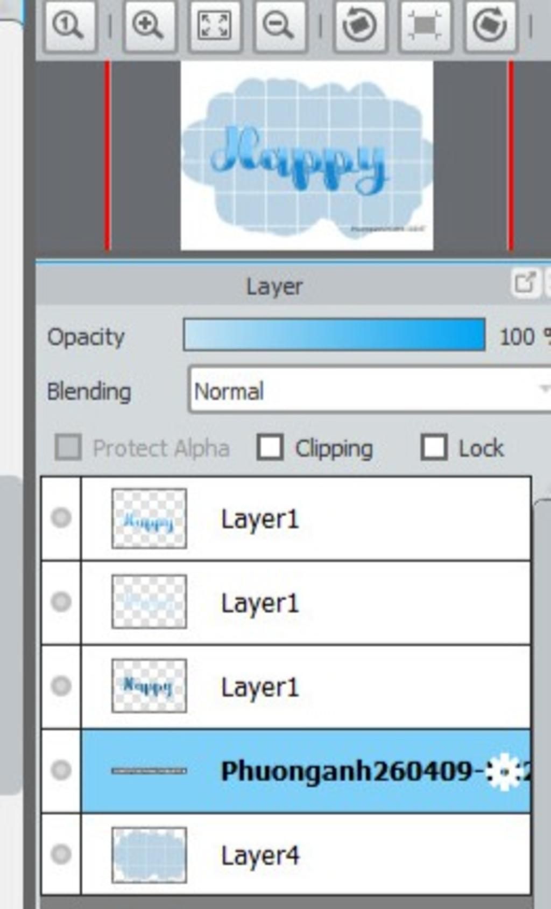Select the second Layer1 entry

tap(306, 602)
